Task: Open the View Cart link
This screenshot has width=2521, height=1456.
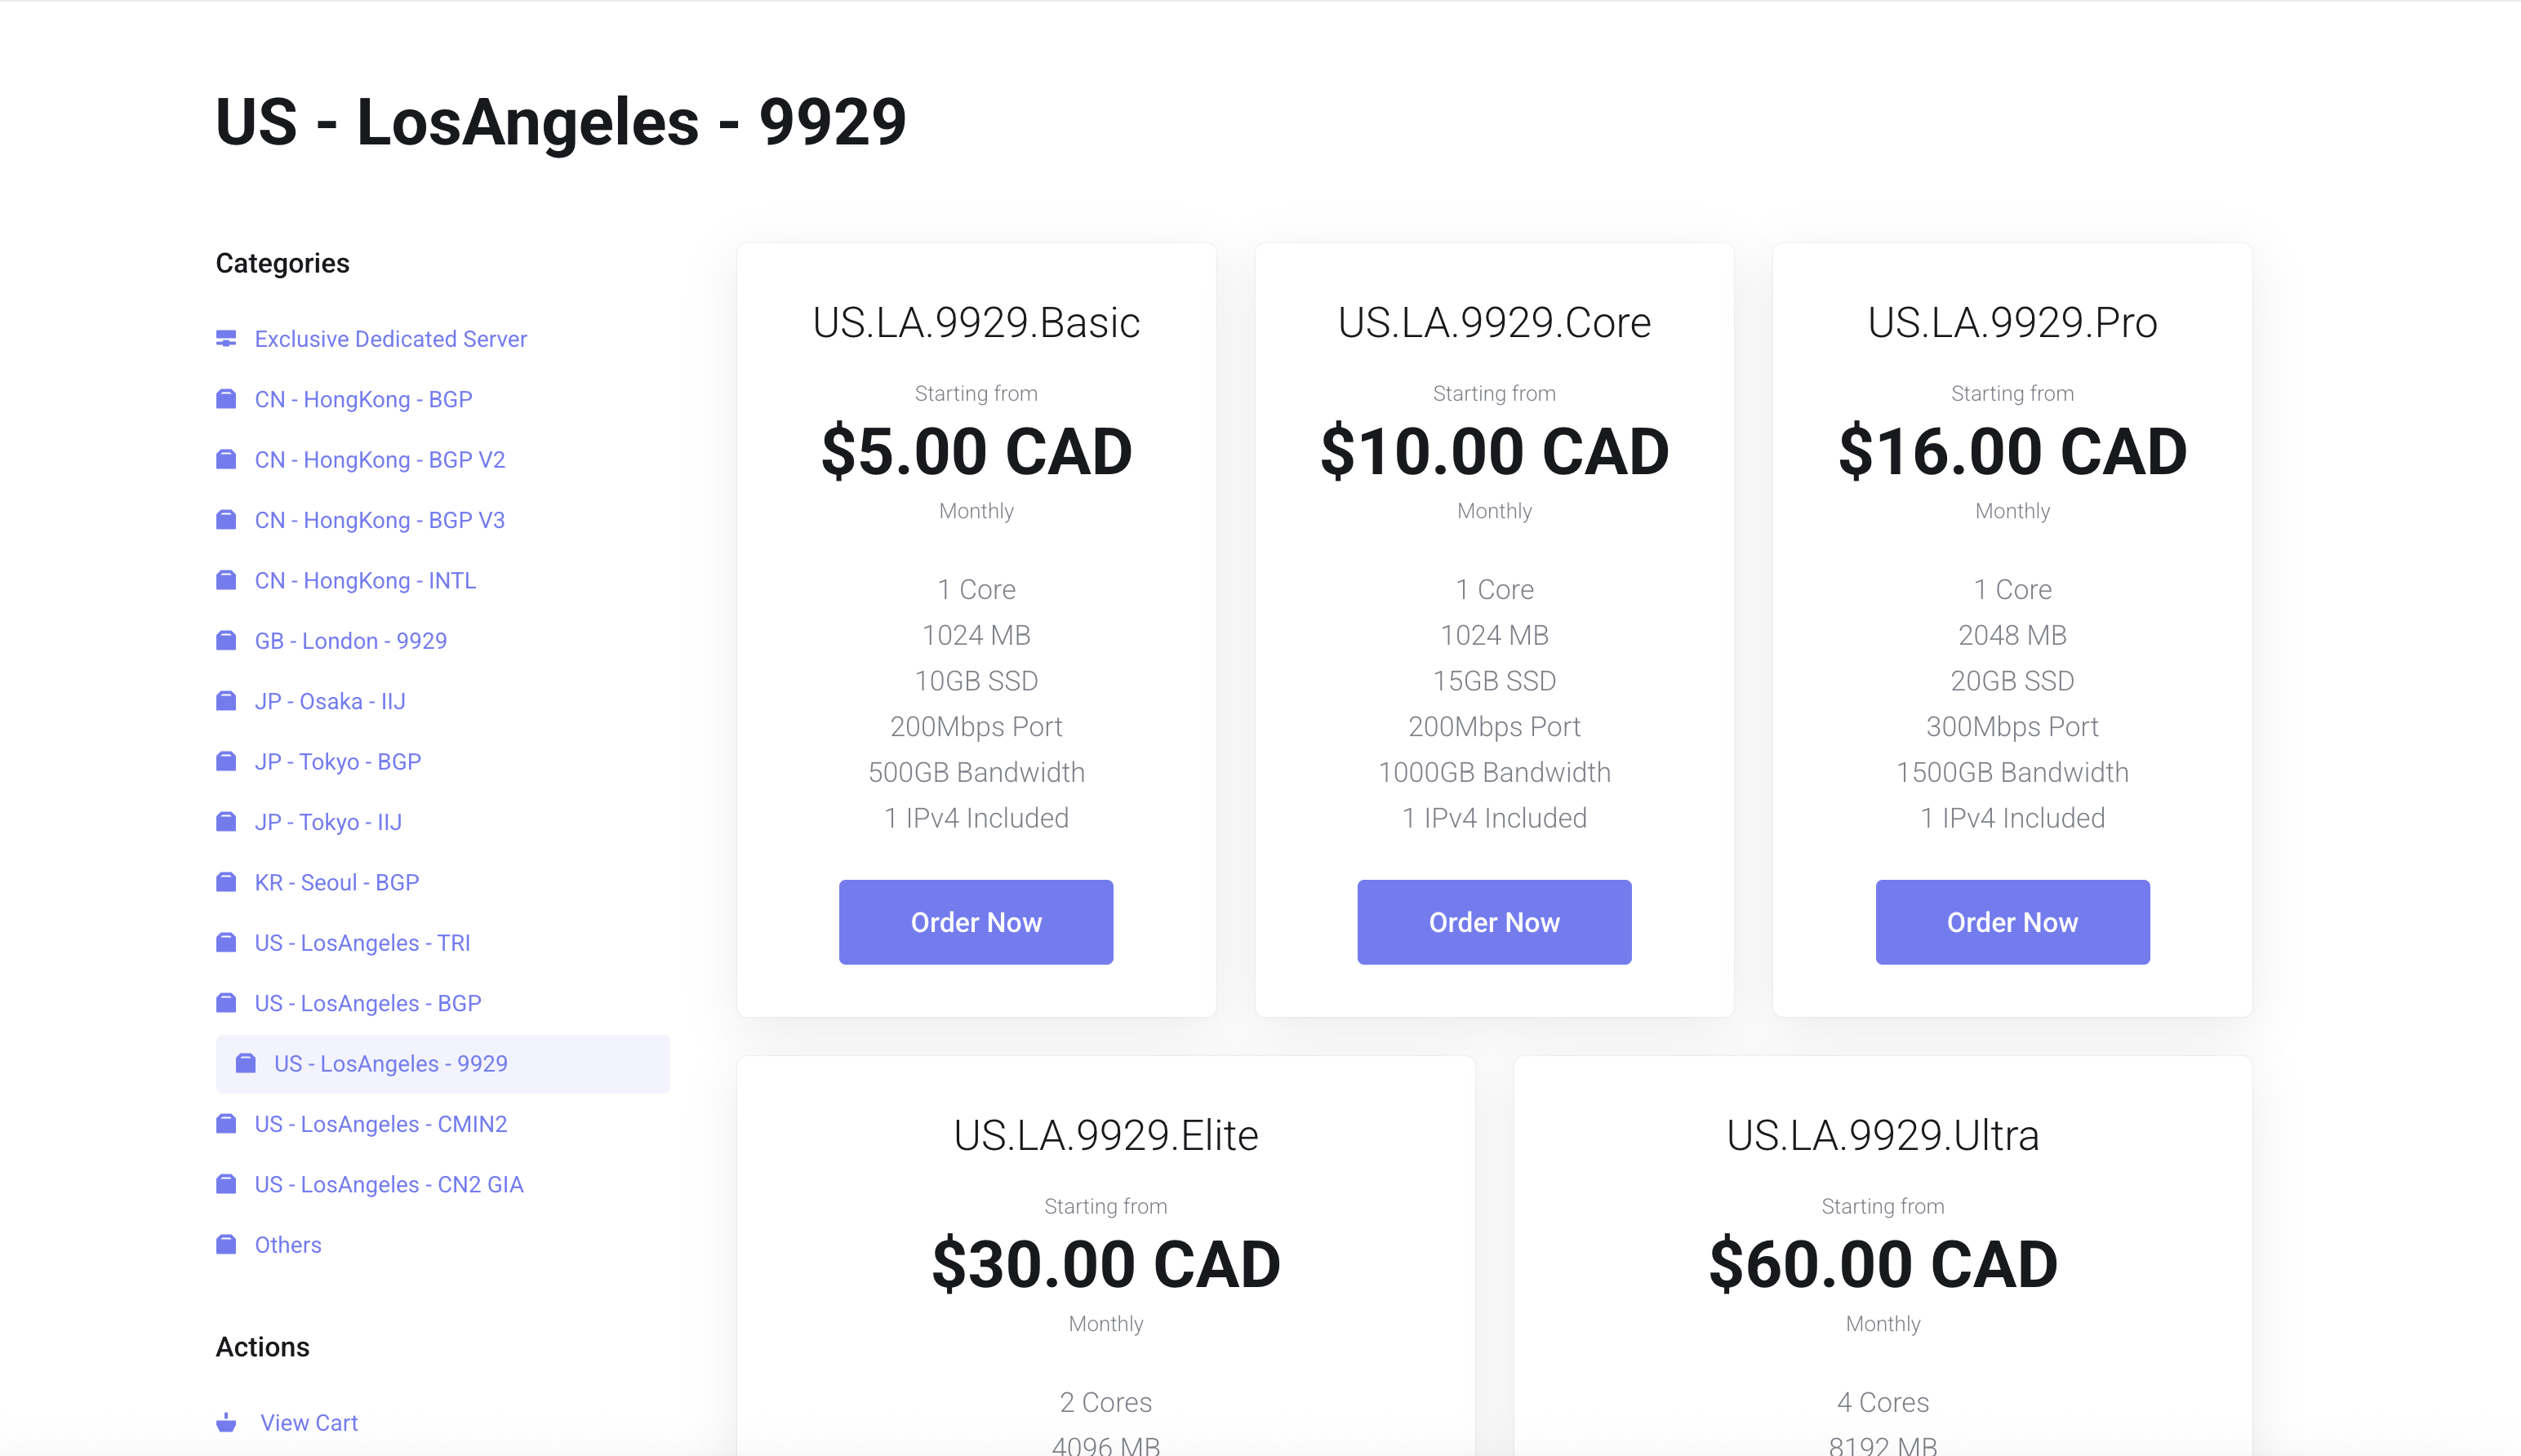Action: coord(309,1422)
